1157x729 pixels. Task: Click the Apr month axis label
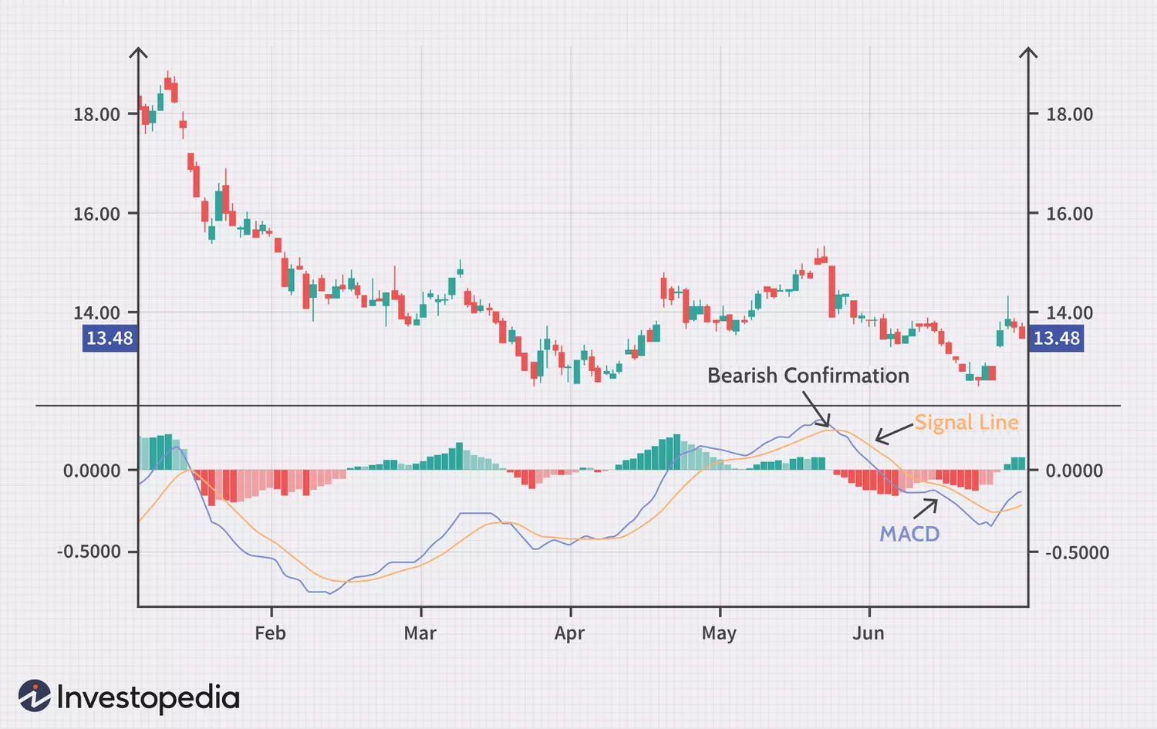(569, 633)
